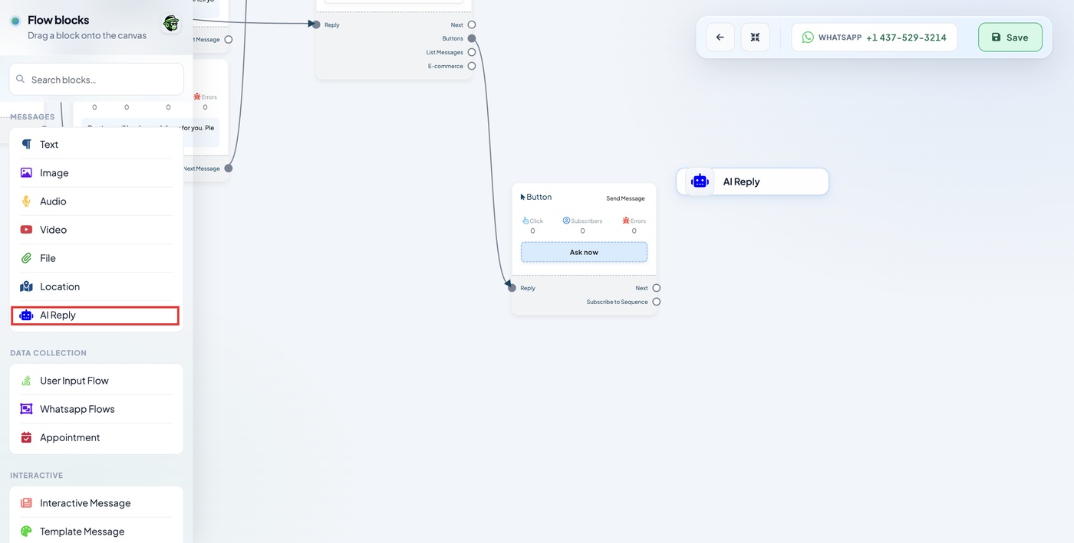The height and width of the screenshot is (543, 1074).
Task: Click the List Messages label
Action: tap(445, 52)
